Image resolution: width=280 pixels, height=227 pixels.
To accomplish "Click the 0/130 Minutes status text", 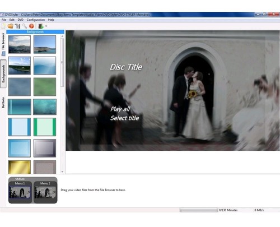I will (x=228, y=210).
